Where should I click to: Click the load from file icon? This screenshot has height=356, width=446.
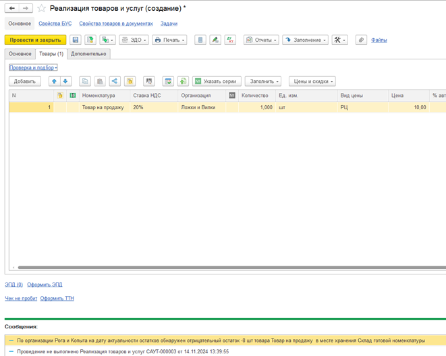pyautogui.click(x=183, y=82)
